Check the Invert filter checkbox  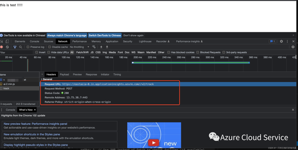point(37,52)
